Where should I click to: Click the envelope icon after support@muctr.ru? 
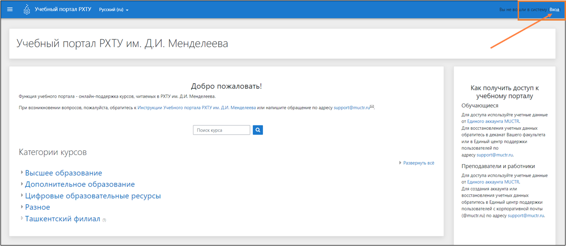[372, 107]
